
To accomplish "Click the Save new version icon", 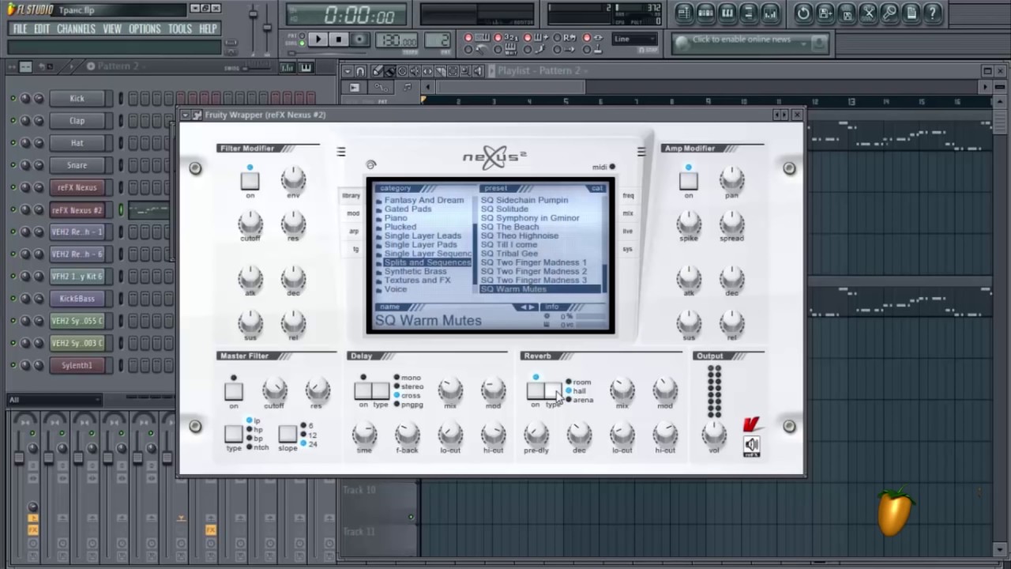I will point(825,13).
